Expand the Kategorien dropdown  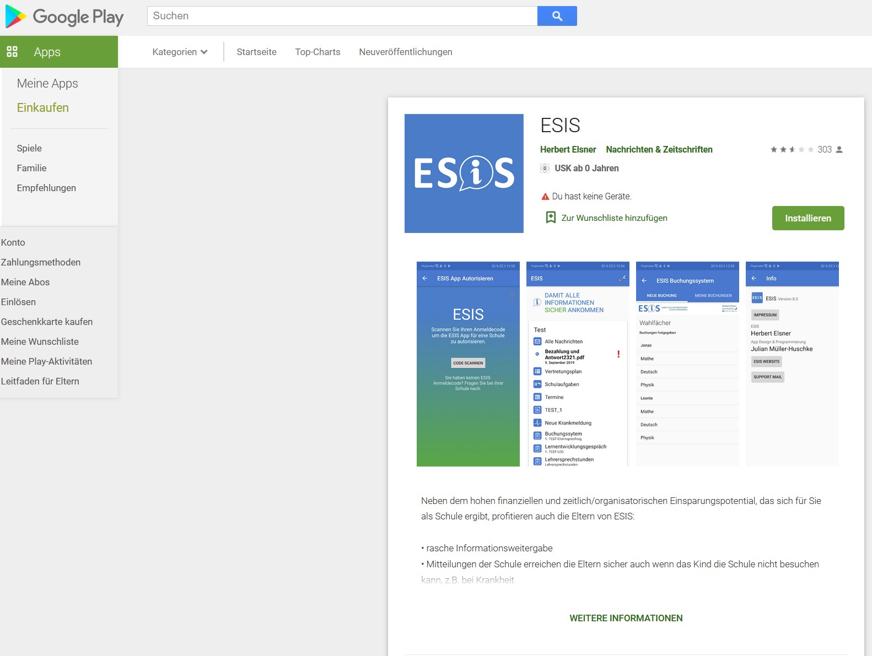click(180, 52)
